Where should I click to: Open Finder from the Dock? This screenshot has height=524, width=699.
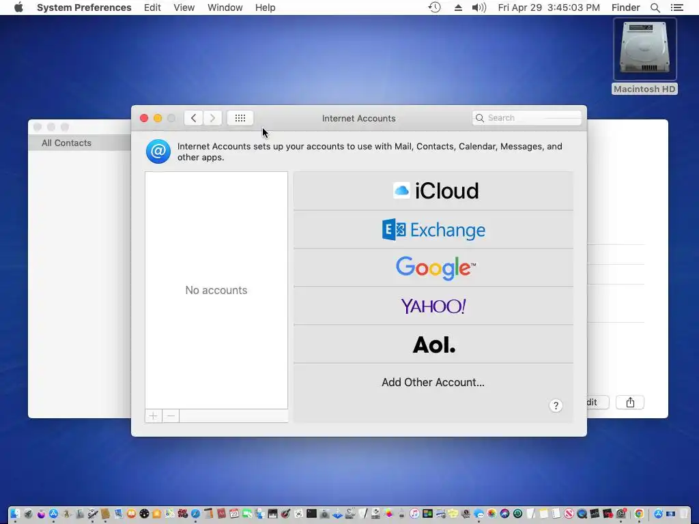(x=15, y=514)
